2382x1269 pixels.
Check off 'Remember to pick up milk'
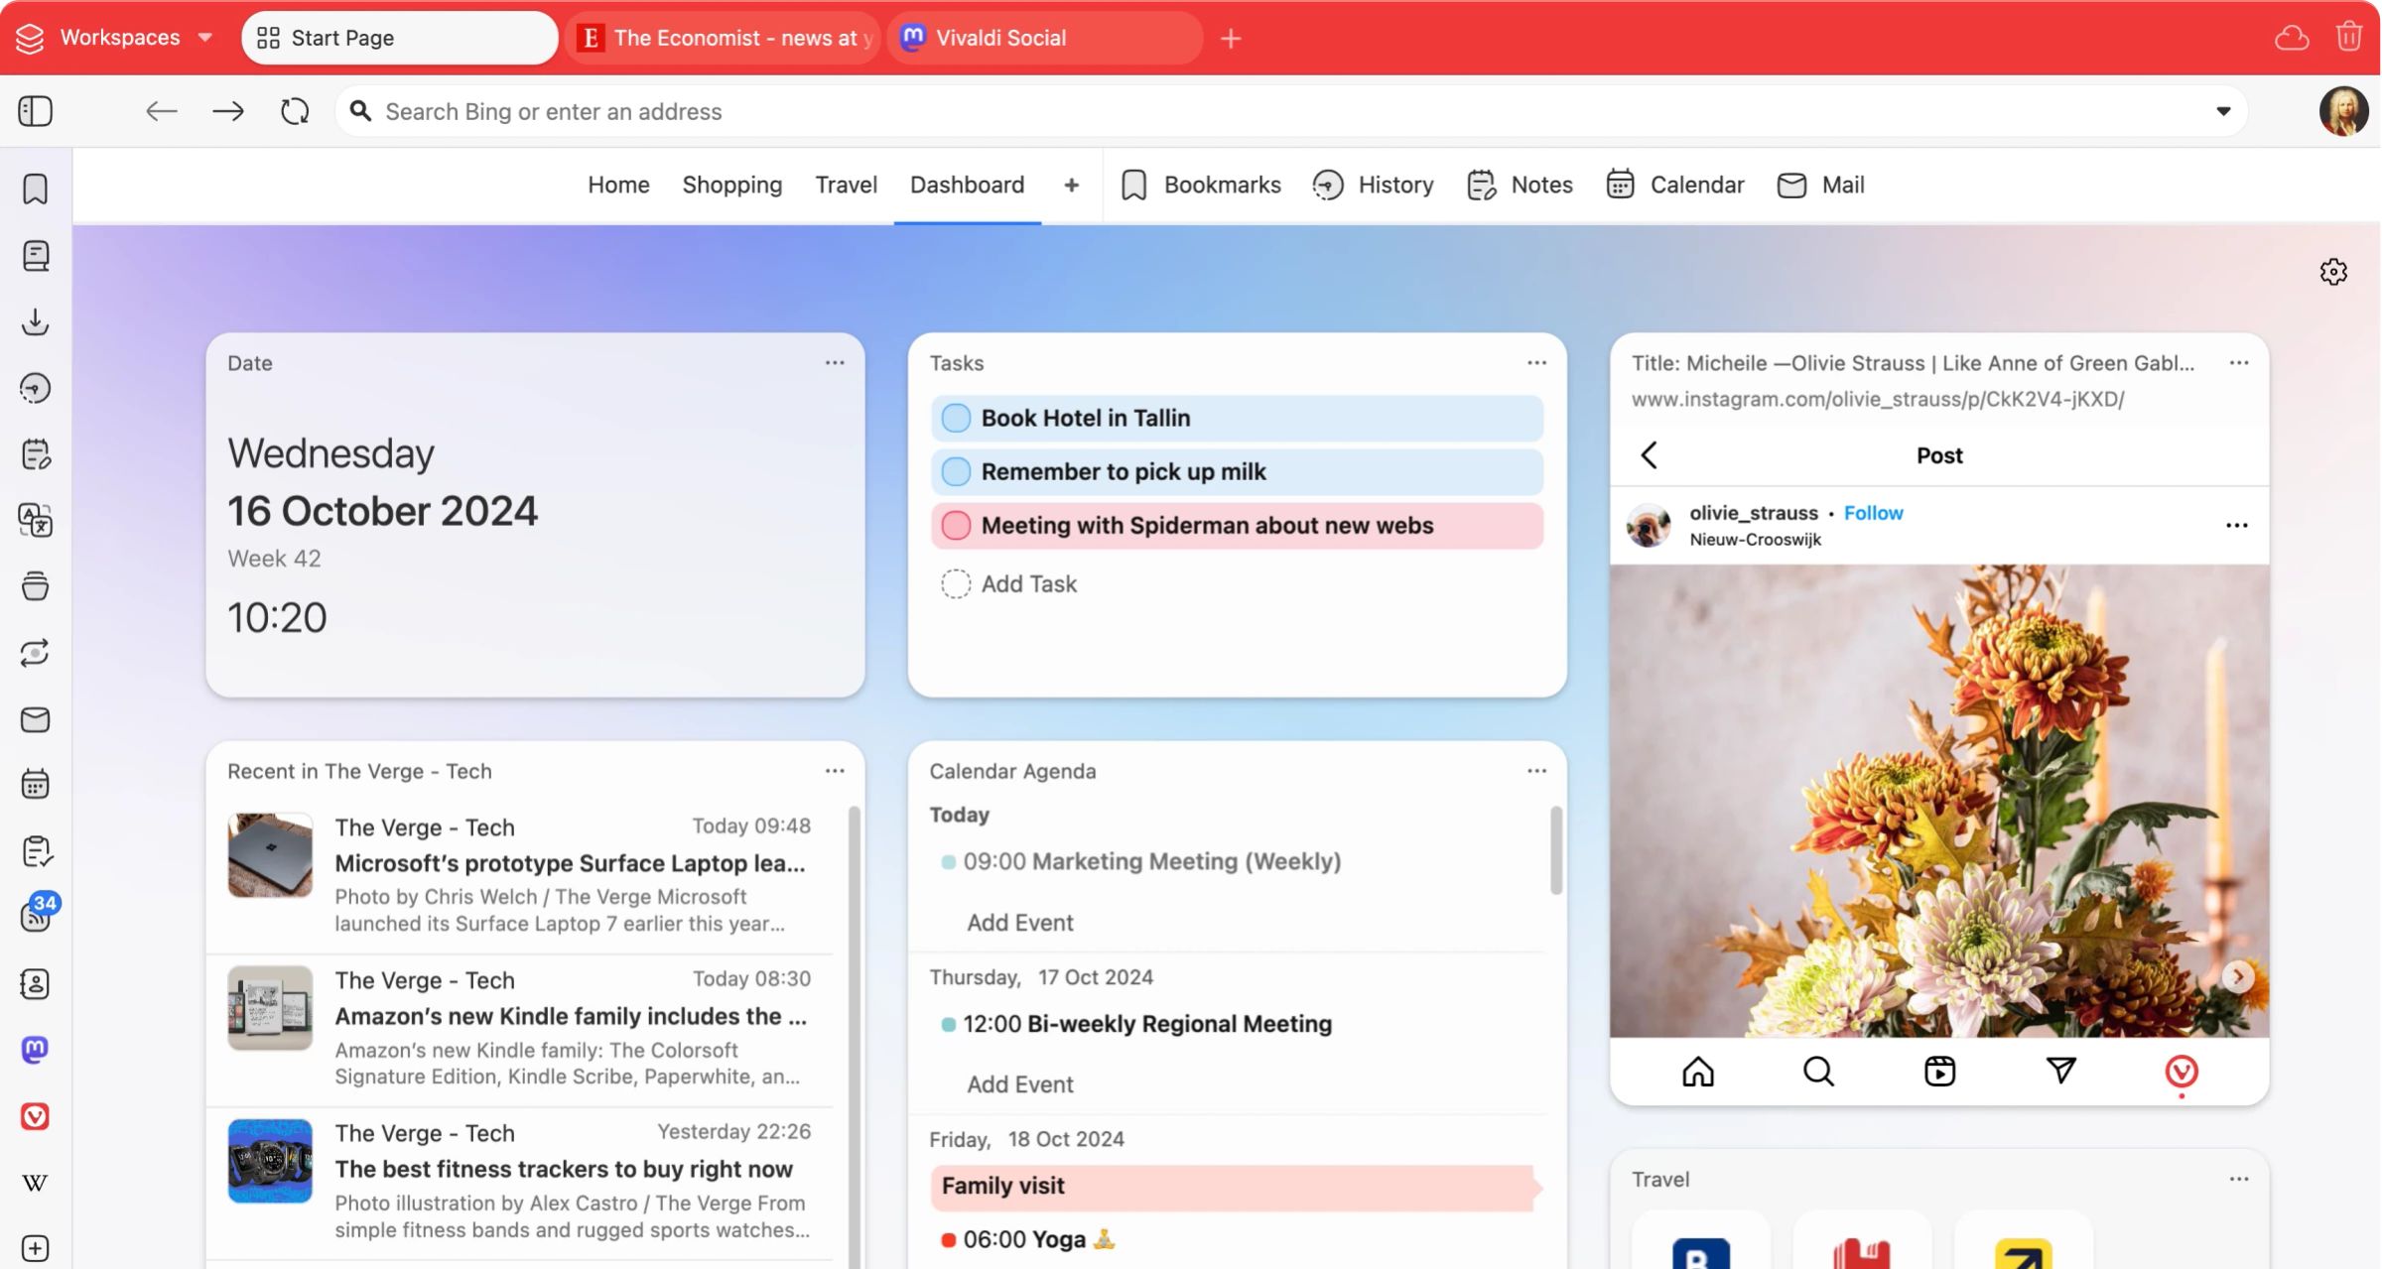click(x=955, y=471)
